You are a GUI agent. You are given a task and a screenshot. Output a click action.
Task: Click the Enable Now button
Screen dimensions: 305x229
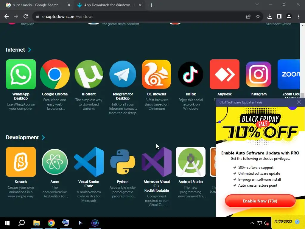click(260, 201)
